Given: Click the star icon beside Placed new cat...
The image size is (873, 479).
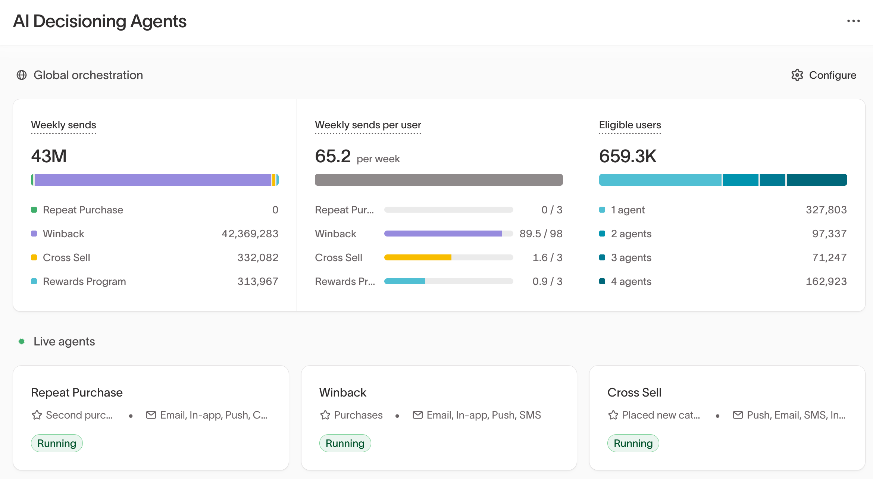Looking at the screenshot, I should 613,415.
